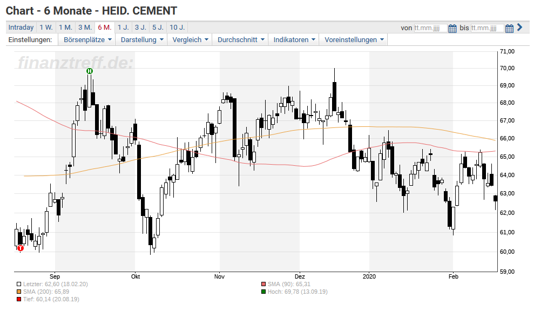Image resolution: width=534 pixels, height=311 pixels.
Task: Click 'Hoch: 69,78 (13.09.19)' legend text
Action: 298,292
